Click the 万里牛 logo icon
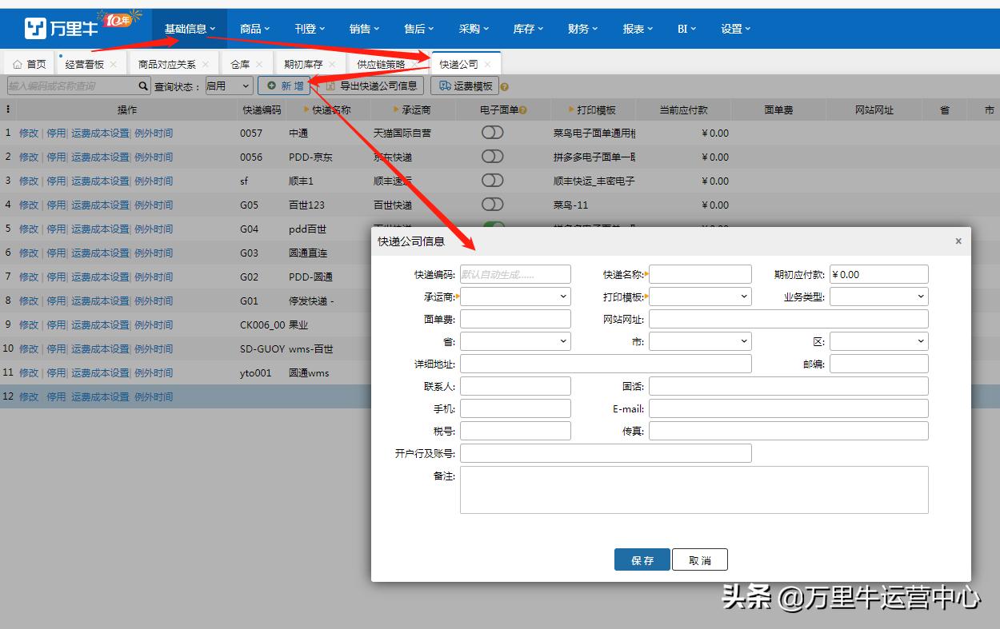1000x629 pixels. (x=34, y=27)
